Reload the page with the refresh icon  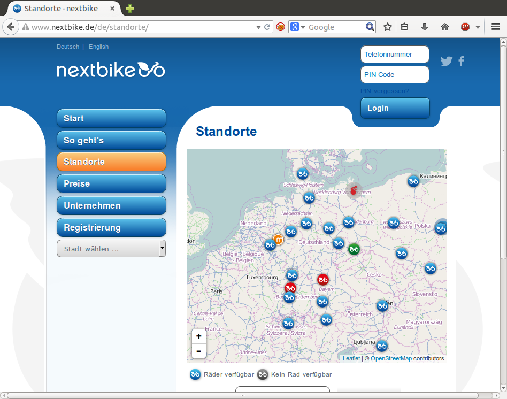coord(267,27)
